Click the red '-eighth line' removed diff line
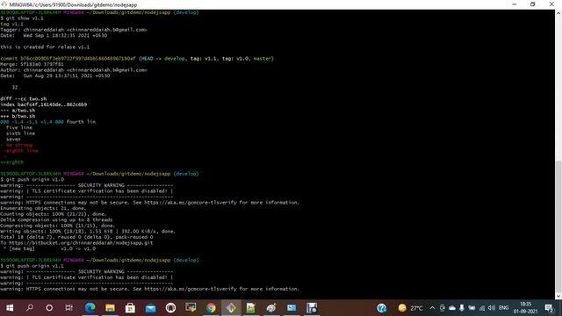 click(21, 151)
